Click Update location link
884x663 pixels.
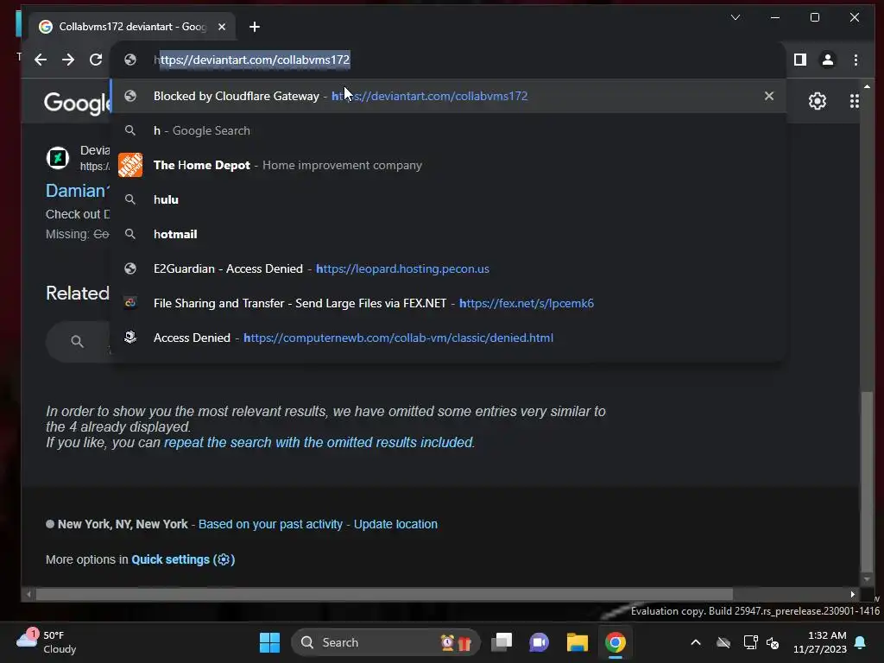click(x=395, y=524)
